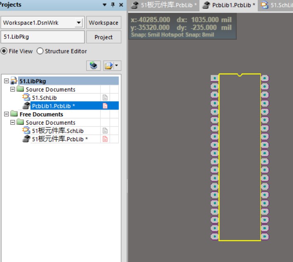Open the dropdown arrow beside the folder icon
Screen dimensions: 293x262
coord(117,65)
